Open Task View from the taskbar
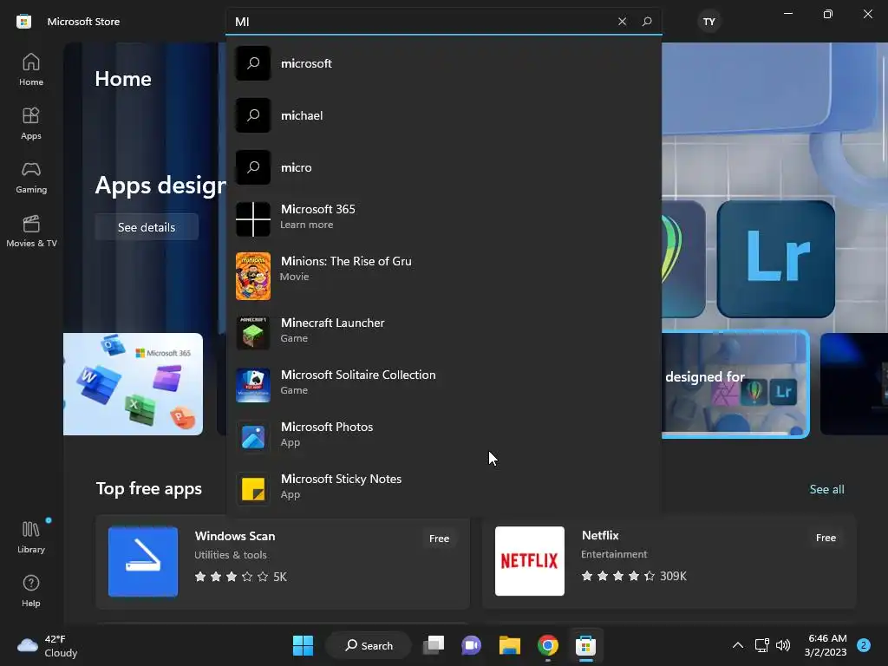Viewport: 888px width, 666px height. pyautogui.click(x=434, y=645)
